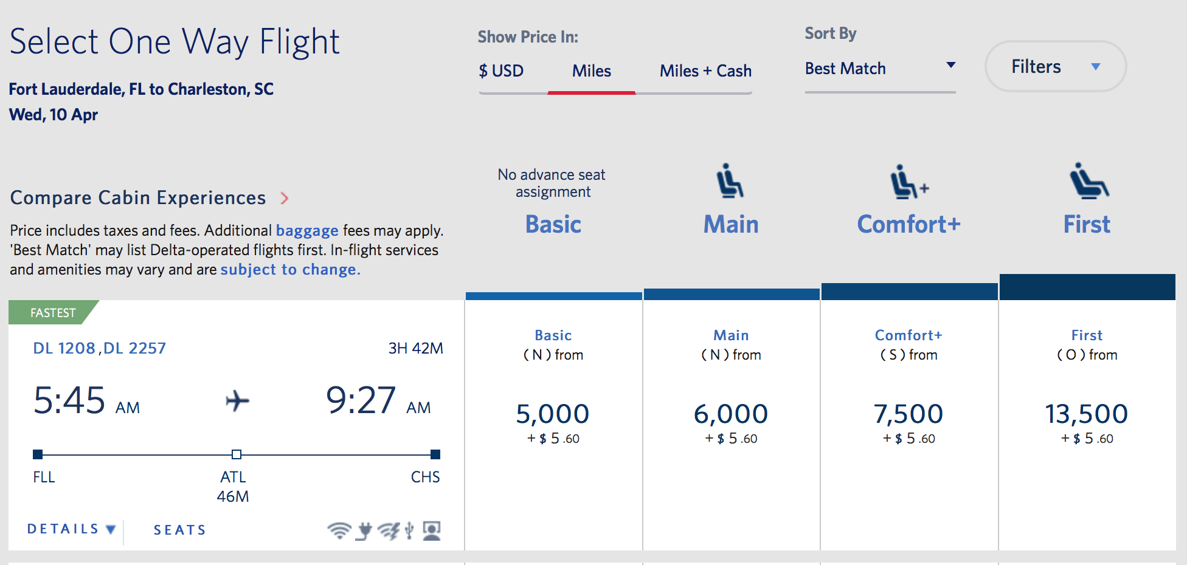The height and width of the screenshot is (565, 1187).
Task: Open the baggage fees link
Action: pyautogui.click(x=307, y=231)
